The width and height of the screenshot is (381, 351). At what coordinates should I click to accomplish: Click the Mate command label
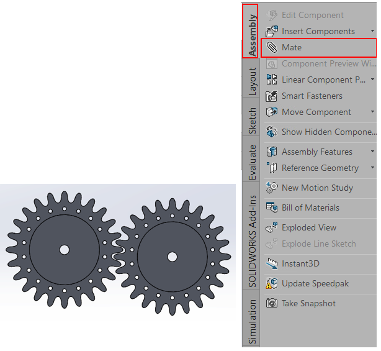[x=292, y=47]
